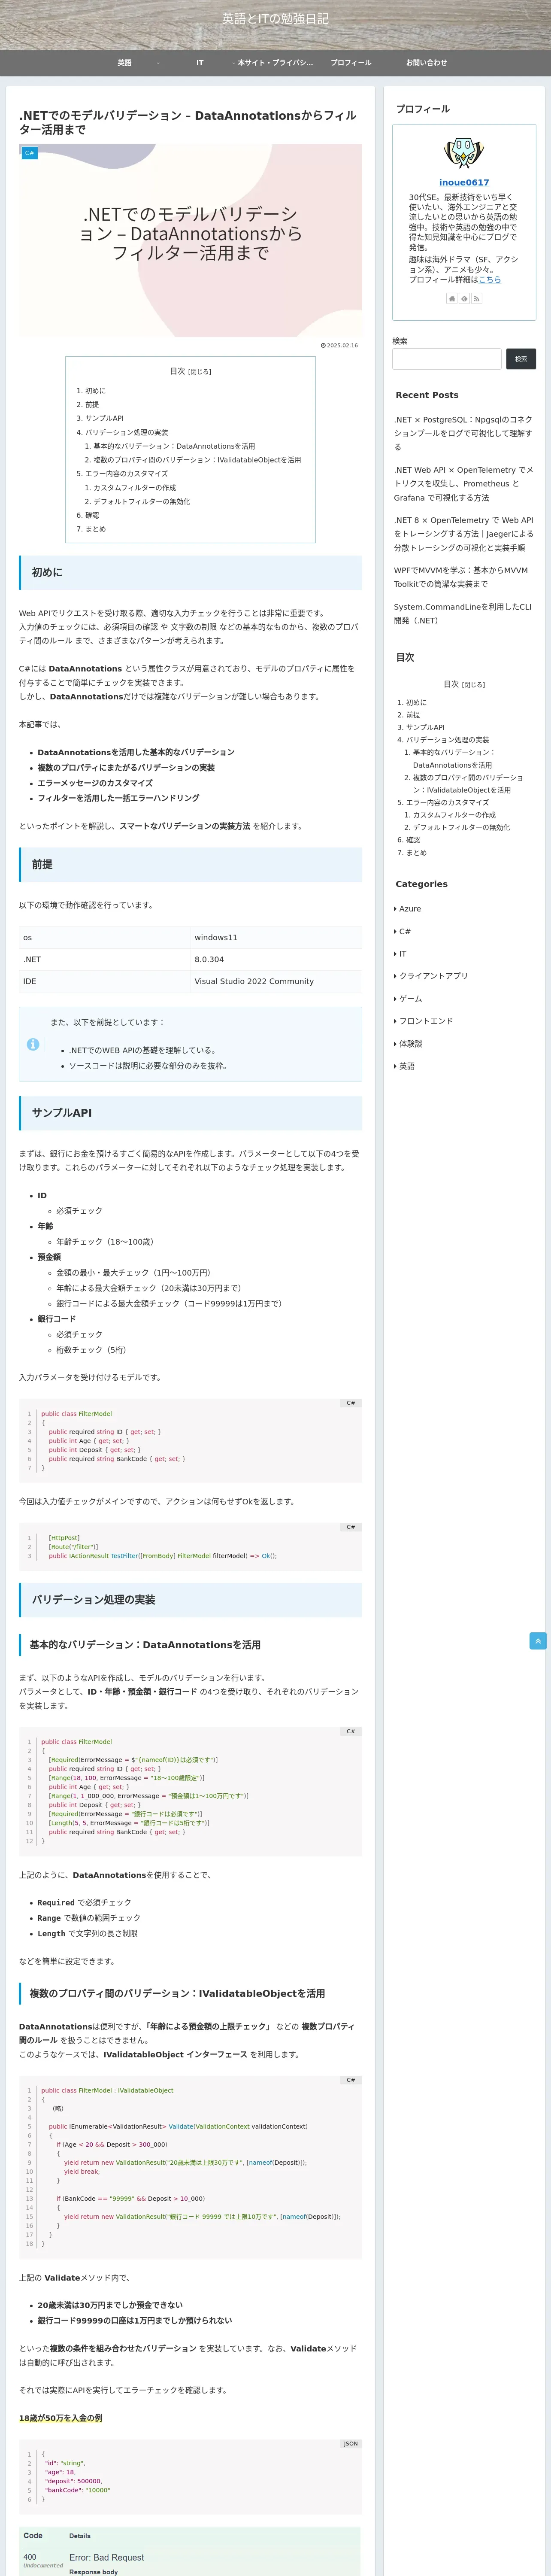Open the feedly icon in profile card
The width and height of the screenshot is (551, 2576).
click(464, 298)
